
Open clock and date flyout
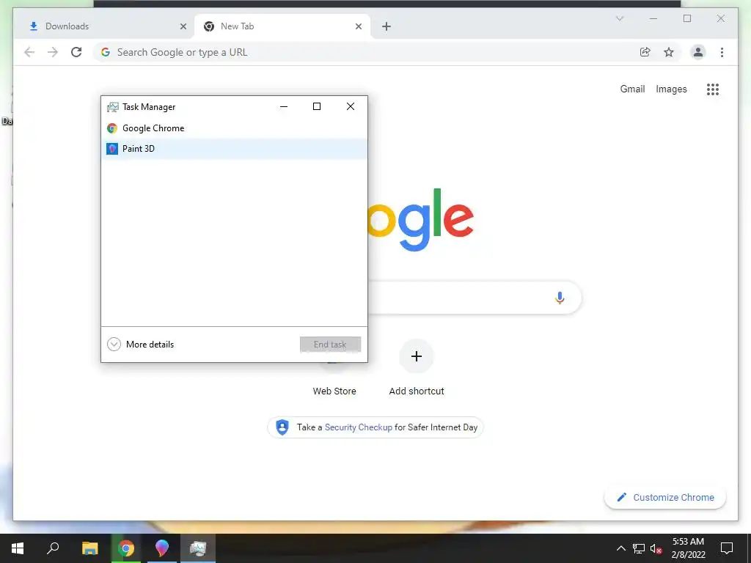coord(688,548)
